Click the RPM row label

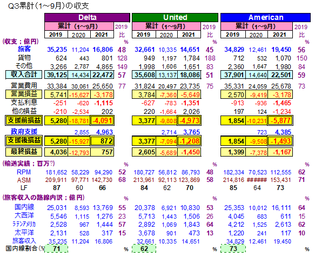pos(24,172)
